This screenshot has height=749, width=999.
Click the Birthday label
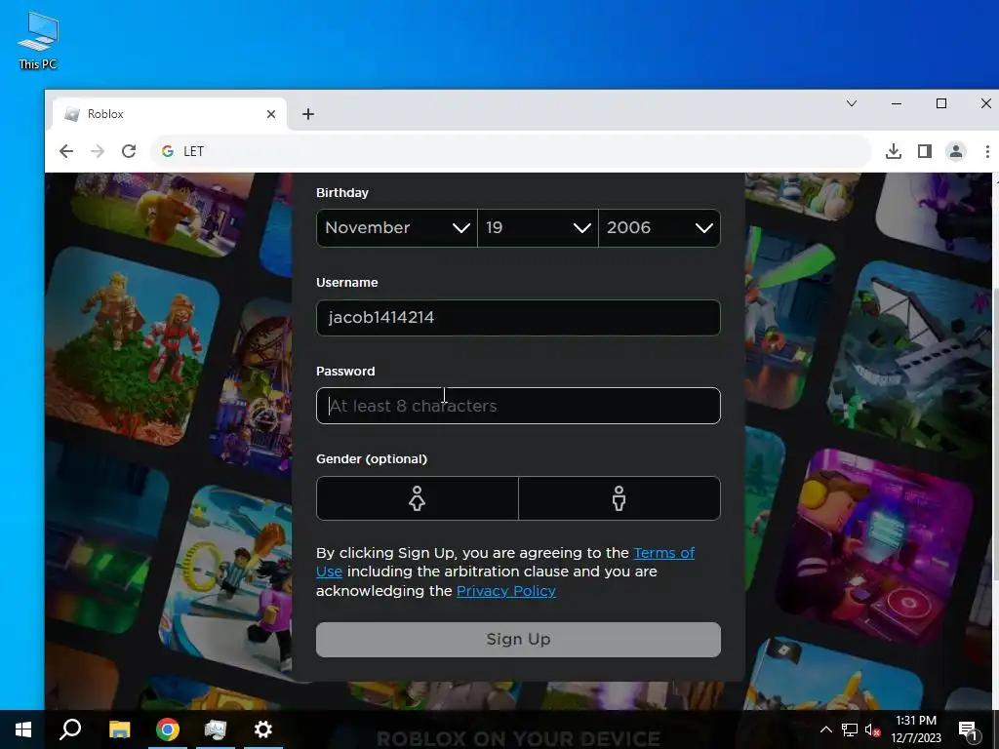[x=342, y=192]
